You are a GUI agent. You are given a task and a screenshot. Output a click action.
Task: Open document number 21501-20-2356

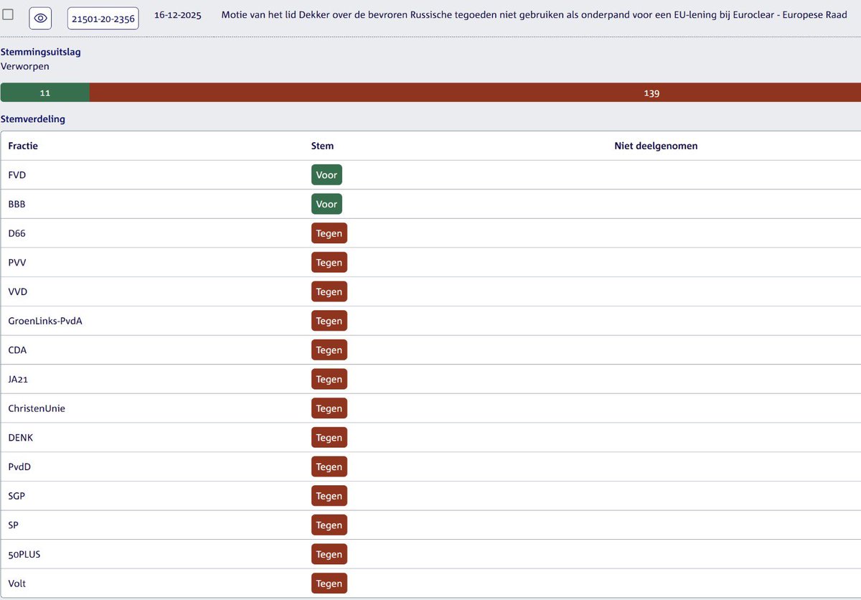(x=103, y=18)
